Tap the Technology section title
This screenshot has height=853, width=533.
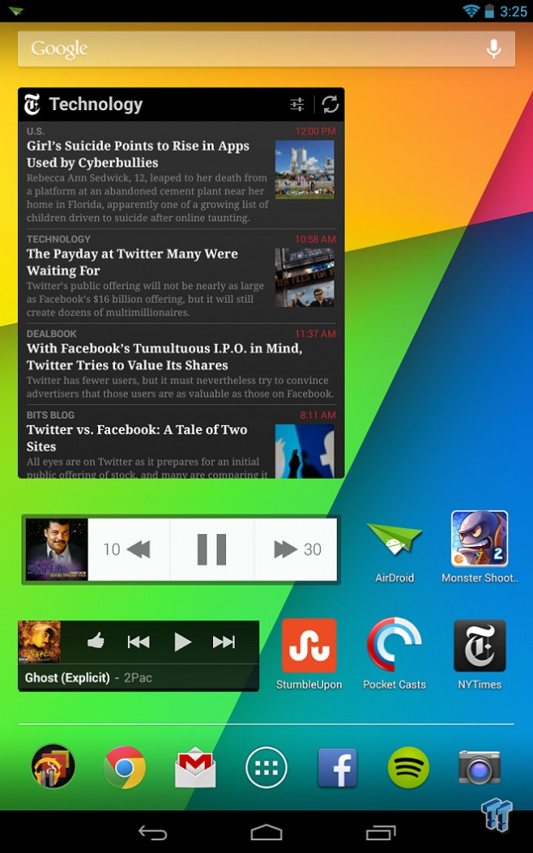pyautogui.click(x=95, y=104)
